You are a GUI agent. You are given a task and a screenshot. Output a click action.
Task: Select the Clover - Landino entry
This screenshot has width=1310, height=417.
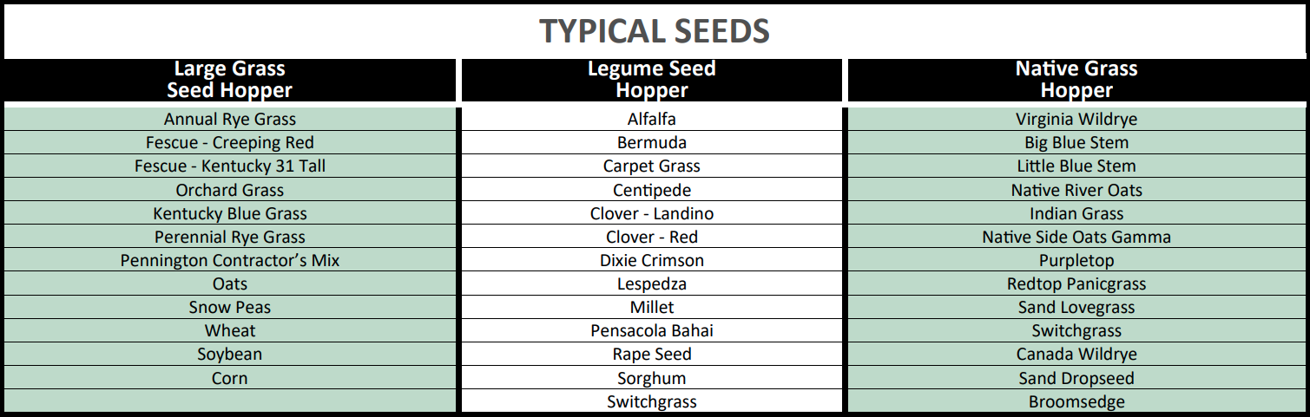pos(652,213)
